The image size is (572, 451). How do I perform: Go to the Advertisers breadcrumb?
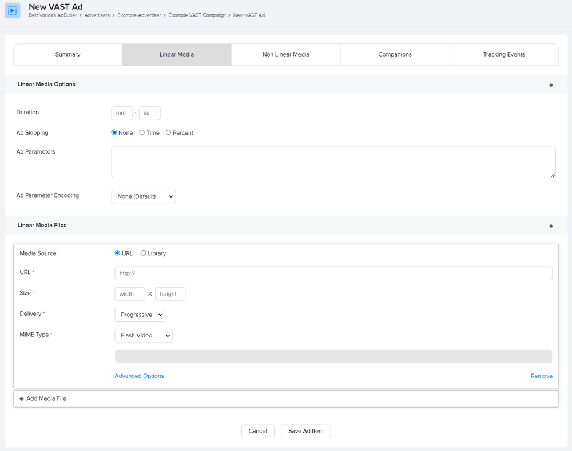coord(97,15)
